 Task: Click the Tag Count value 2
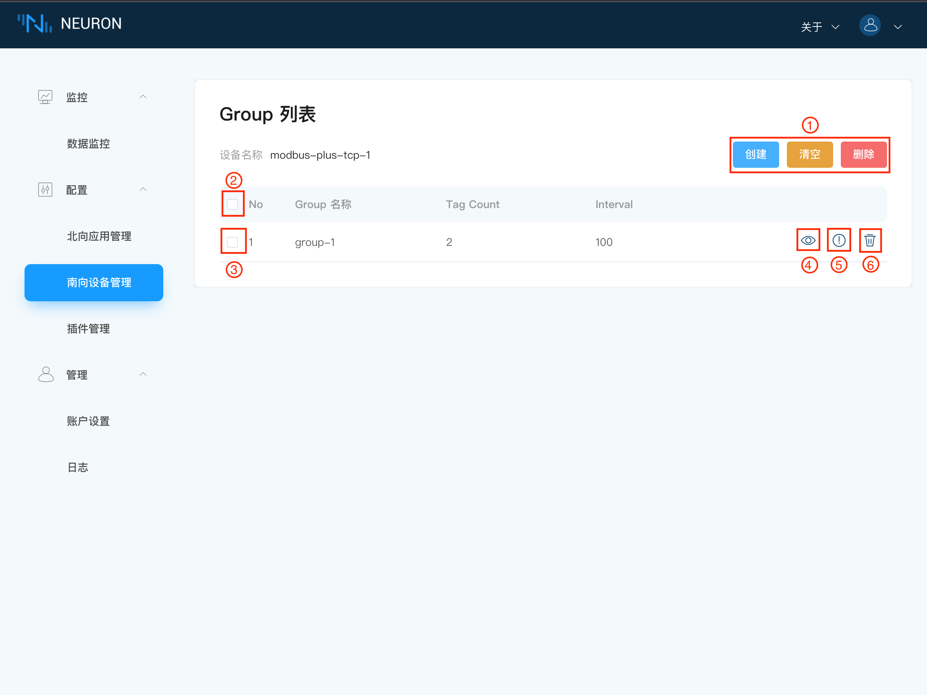[x=449, y=242]
